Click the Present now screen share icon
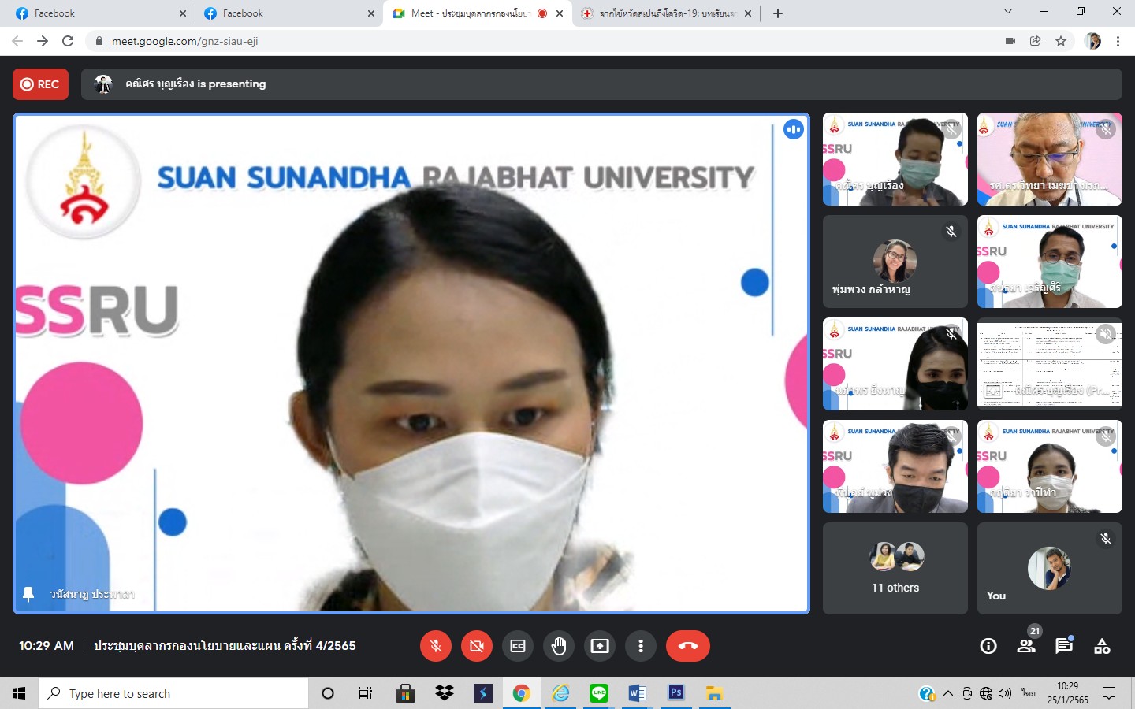This screenshot has width=1135, height=709. pos(600,646)
